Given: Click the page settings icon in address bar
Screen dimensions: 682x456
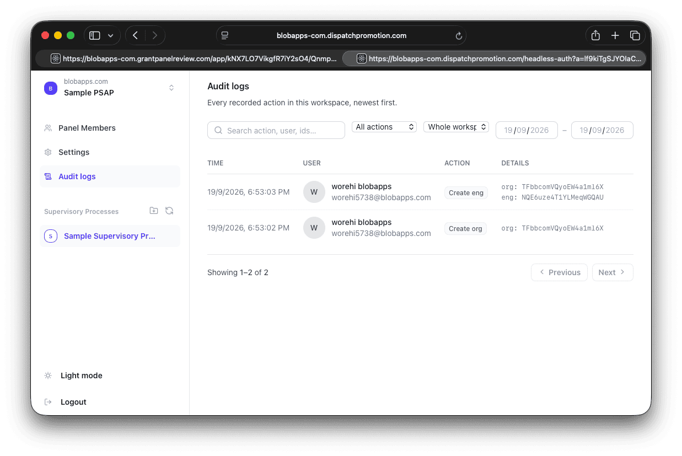Looking at the screenshot, I should [225, 35].
